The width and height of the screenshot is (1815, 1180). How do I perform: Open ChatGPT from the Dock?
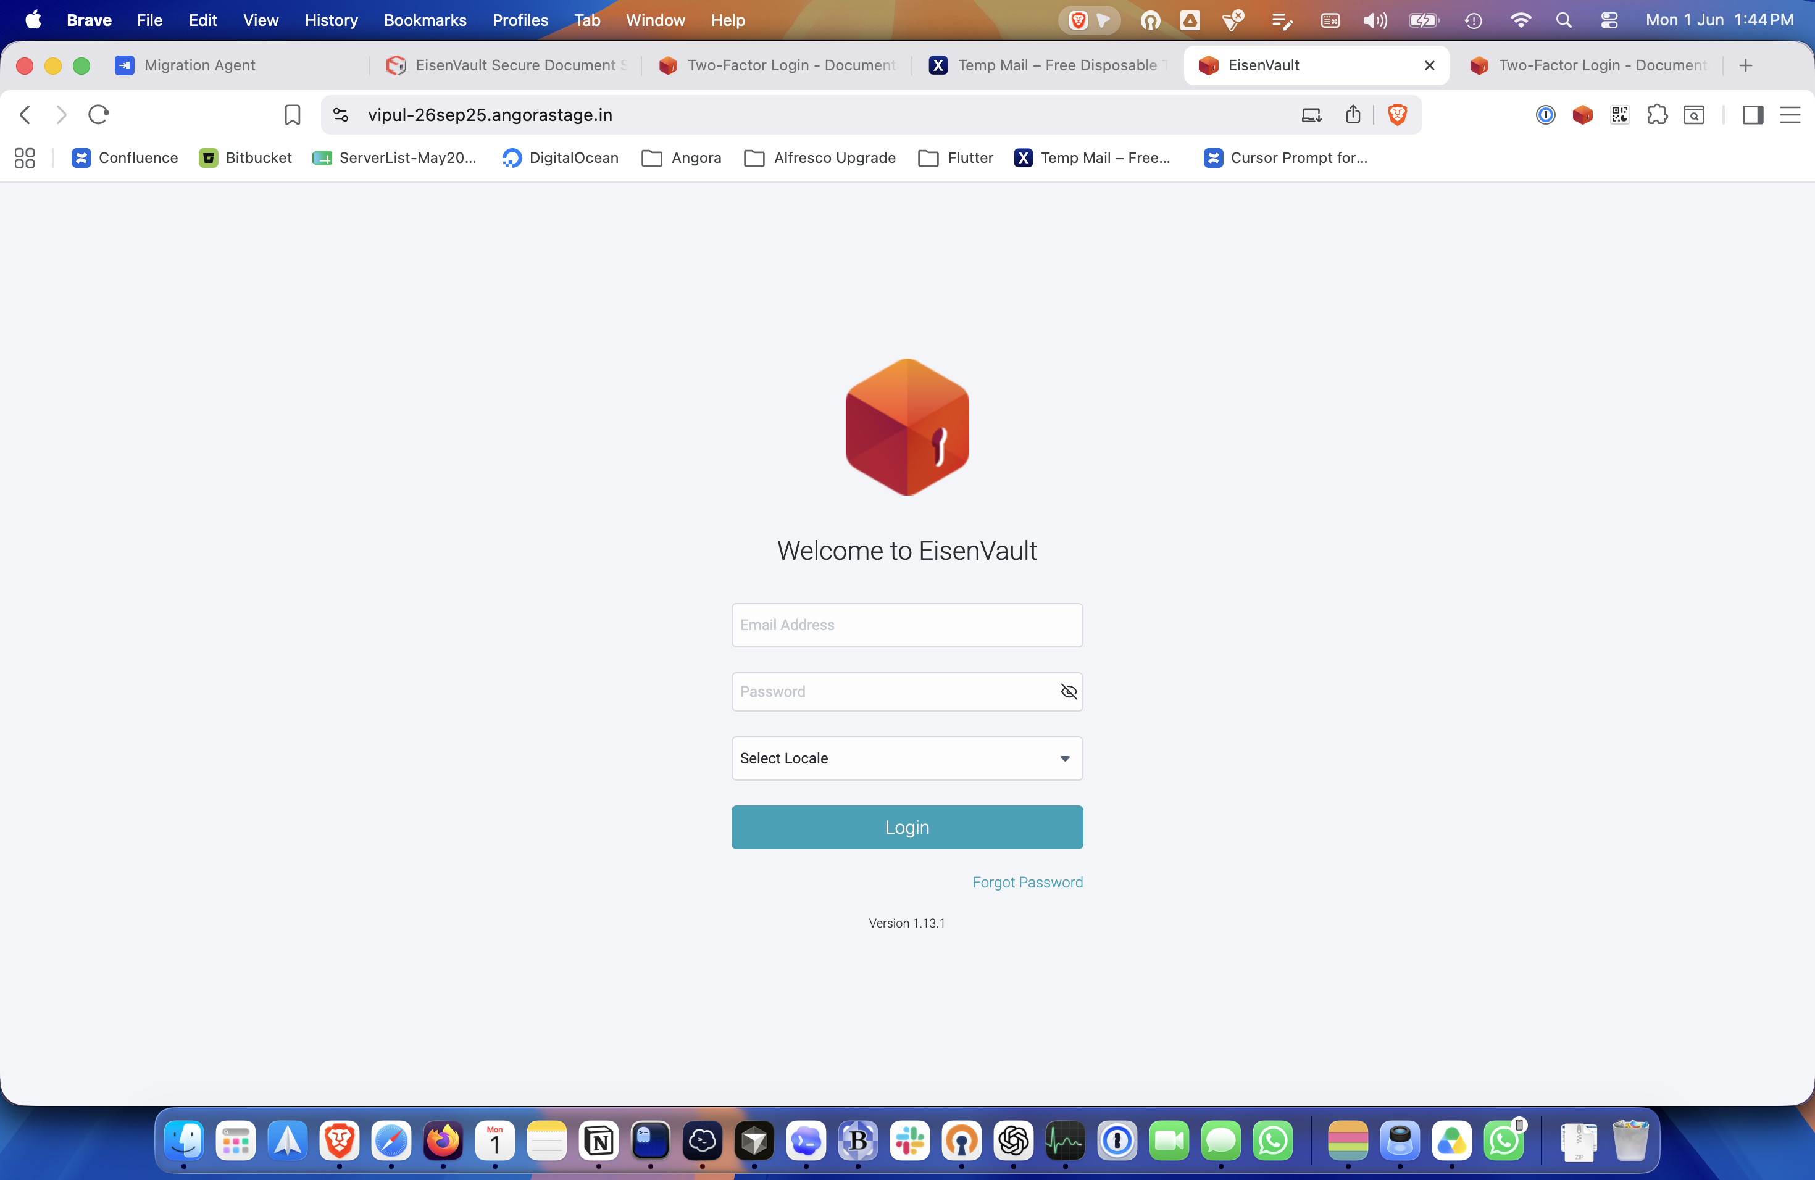click(x=1012, y=1141)
